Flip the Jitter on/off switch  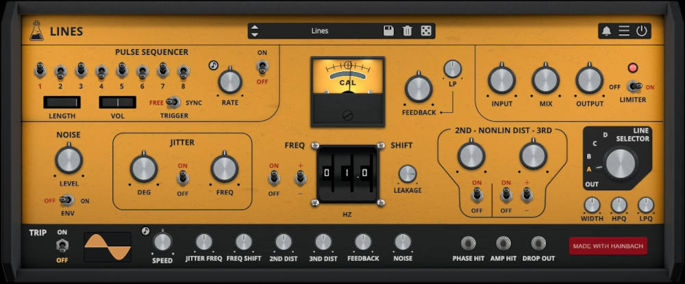pos(183,178)
